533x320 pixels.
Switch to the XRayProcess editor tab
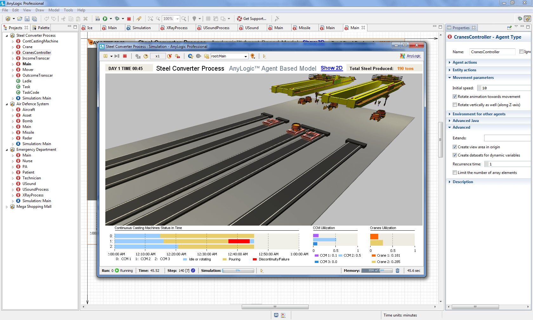pos(177,28)
